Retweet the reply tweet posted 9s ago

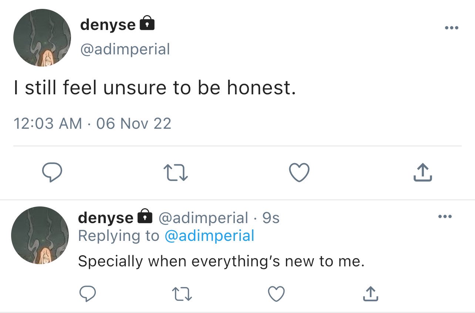click(x=182, y=294)
